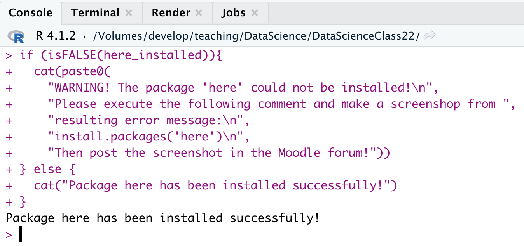Click the R logo icon

coord(16,36)
